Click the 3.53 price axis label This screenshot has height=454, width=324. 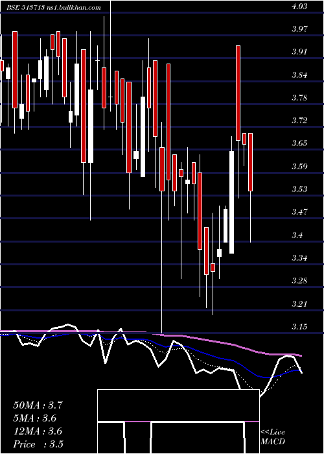pyautogui.click(x=299, y=189)
